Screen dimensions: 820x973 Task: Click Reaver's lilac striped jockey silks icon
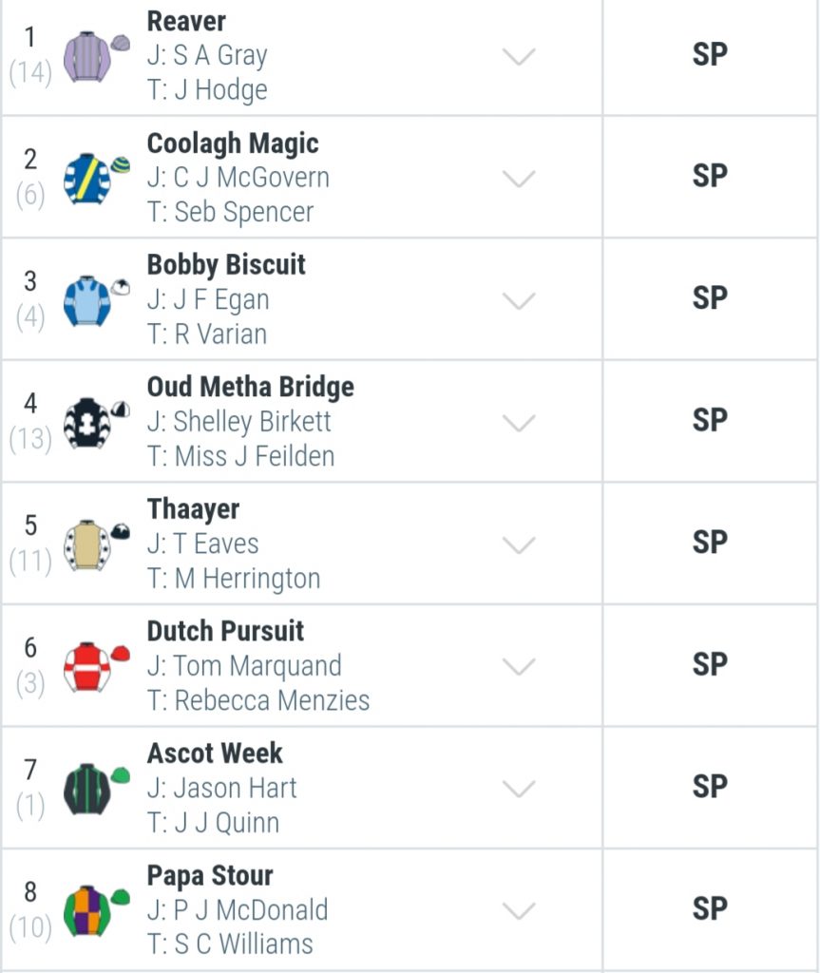[96, 56]
